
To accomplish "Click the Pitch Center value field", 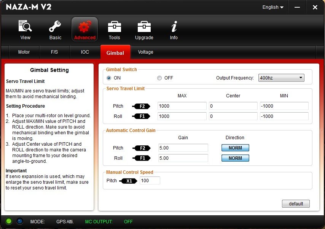I will (x=233, y=106).
